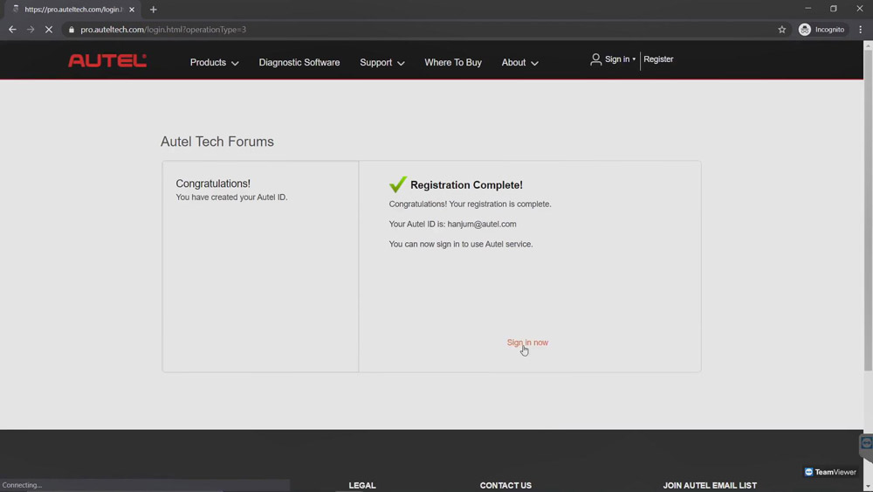Go back using browser back arrow

point(12,30)
